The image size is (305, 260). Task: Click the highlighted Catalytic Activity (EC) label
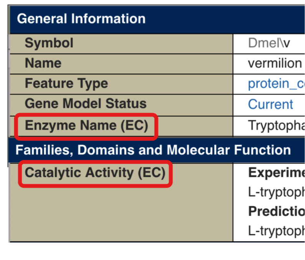coord(95,173)
